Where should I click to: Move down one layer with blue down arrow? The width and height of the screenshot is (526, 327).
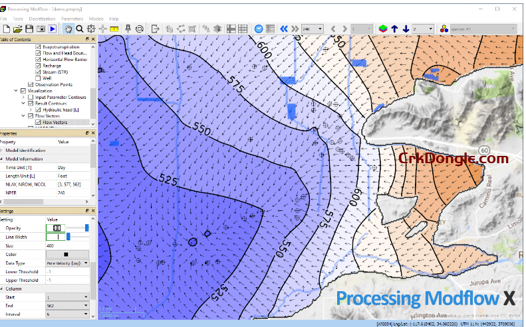tap(406, 29)
